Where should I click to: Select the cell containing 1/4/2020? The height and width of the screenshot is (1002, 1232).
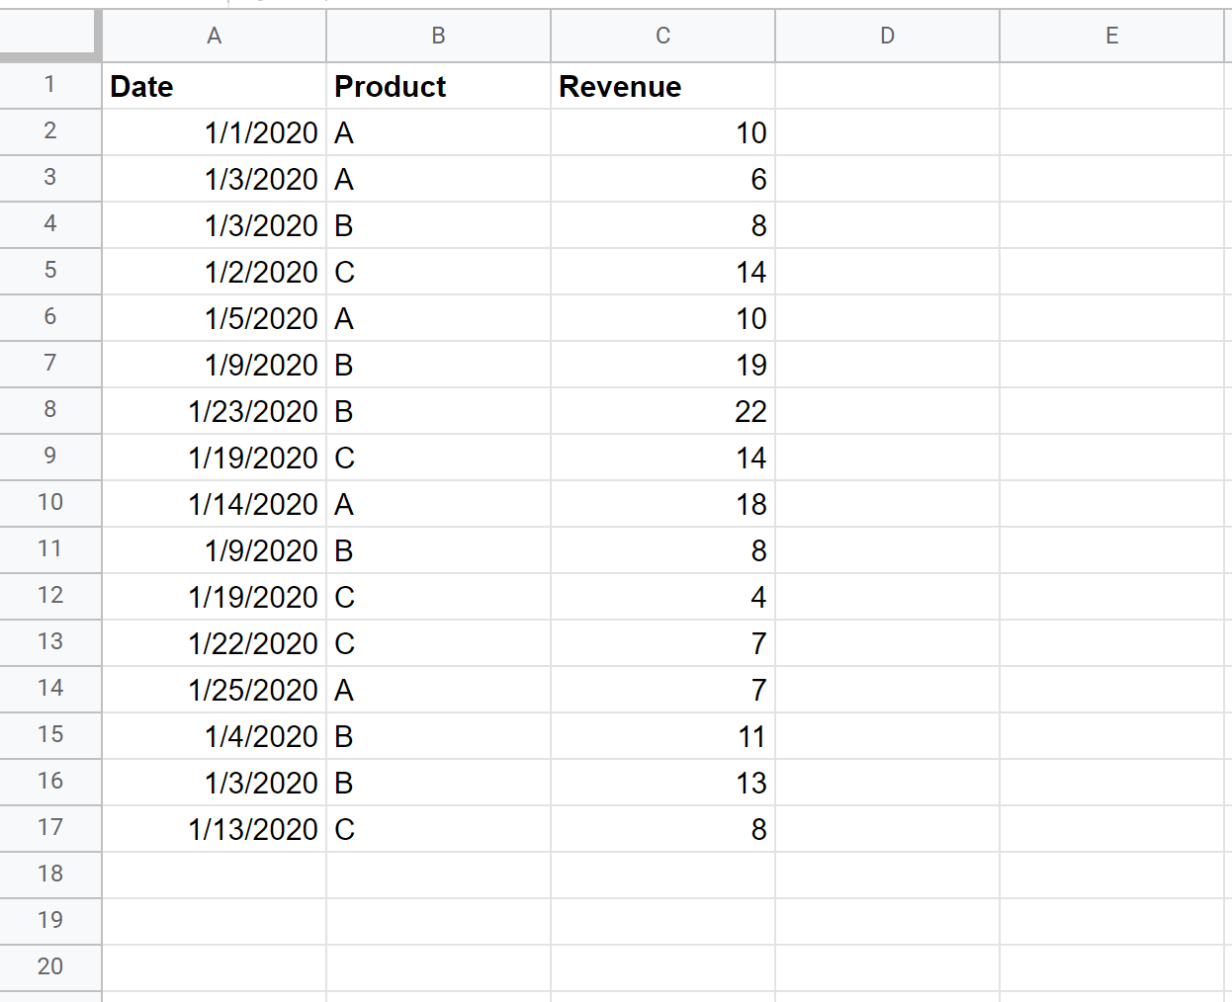[x=214, y=736]
